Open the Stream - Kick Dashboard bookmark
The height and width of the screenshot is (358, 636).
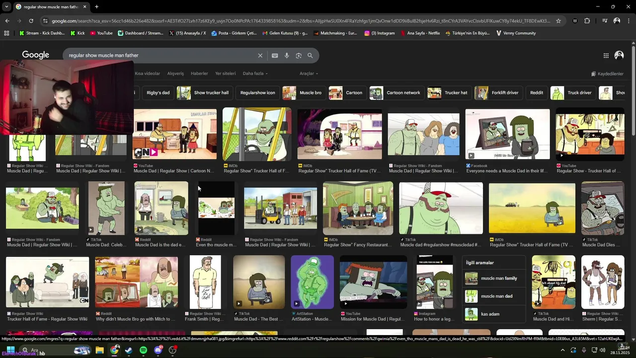[42, 33]
